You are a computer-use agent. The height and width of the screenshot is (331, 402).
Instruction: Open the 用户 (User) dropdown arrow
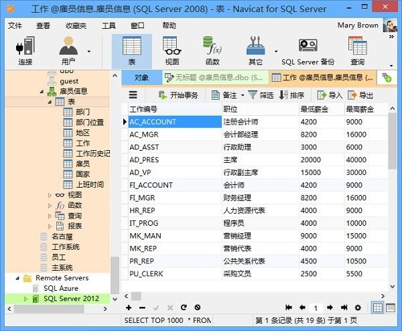click(89, 51)
